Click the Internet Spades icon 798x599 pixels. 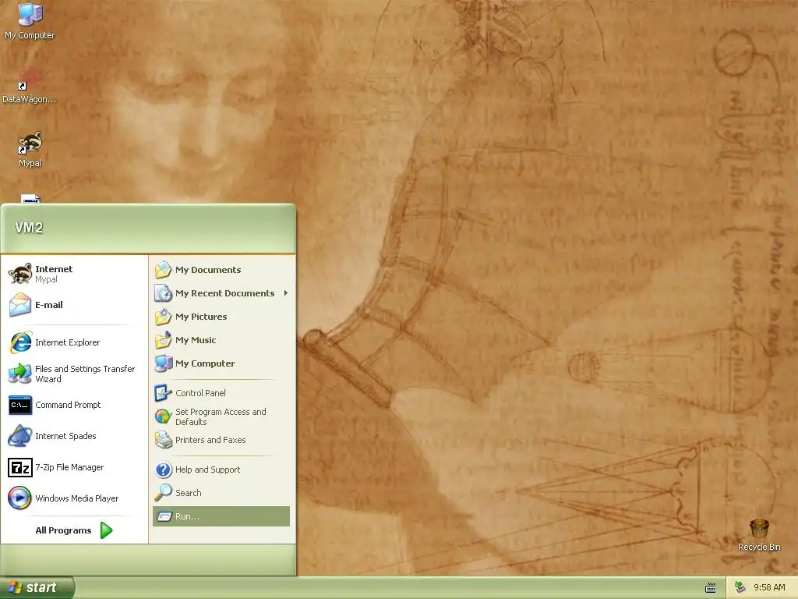[20, 436]
